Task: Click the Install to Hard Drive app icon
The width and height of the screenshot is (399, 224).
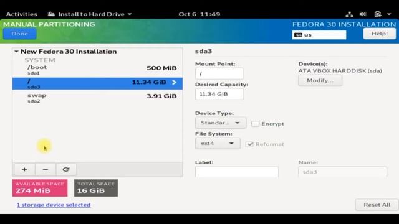Action: [51, 14]
